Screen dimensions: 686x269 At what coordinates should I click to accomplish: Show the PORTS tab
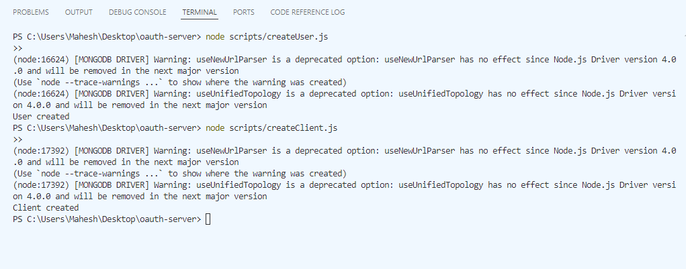click(x=244, y=13)
